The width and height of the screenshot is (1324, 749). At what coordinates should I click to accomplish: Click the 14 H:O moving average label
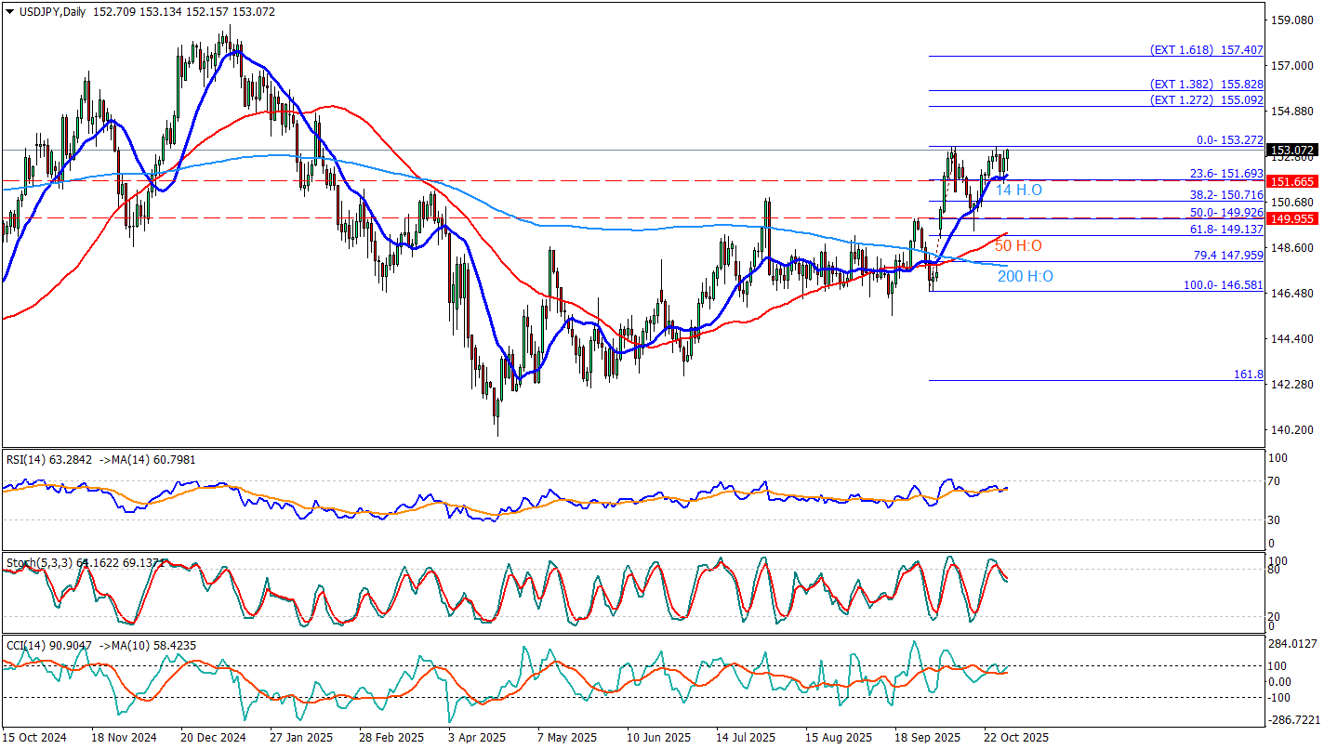1019,191
